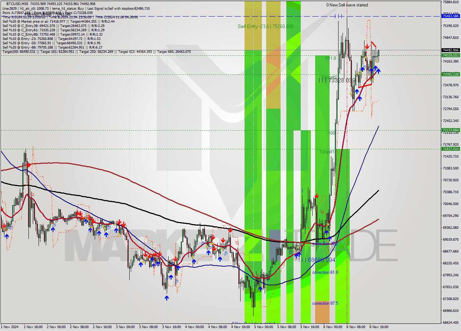Select 'Sell %20 @ Entry -50: 77065.91' row
The width and height of the screenshot is (461, 331).
(x=51, y=43)
